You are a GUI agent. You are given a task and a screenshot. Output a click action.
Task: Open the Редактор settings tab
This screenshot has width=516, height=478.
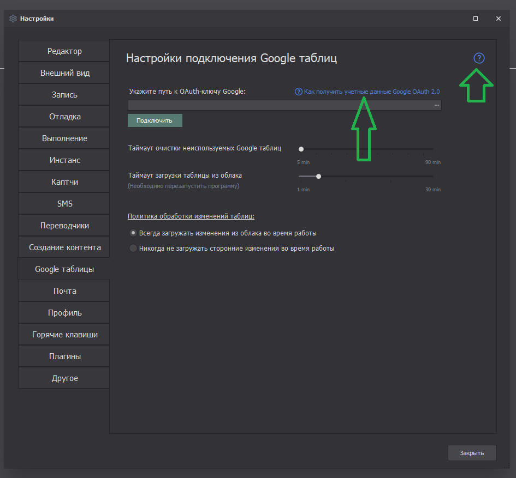point(64,51)
